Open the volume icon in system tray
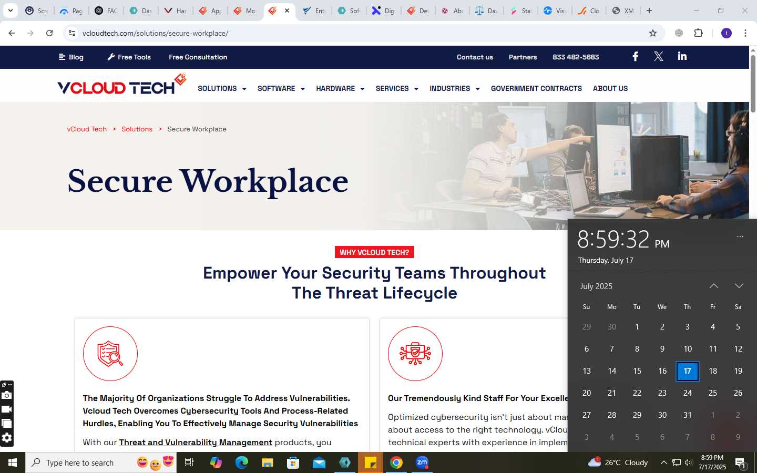Image resolution: width=757 pixels, height=473 pixels. point(689,462)
